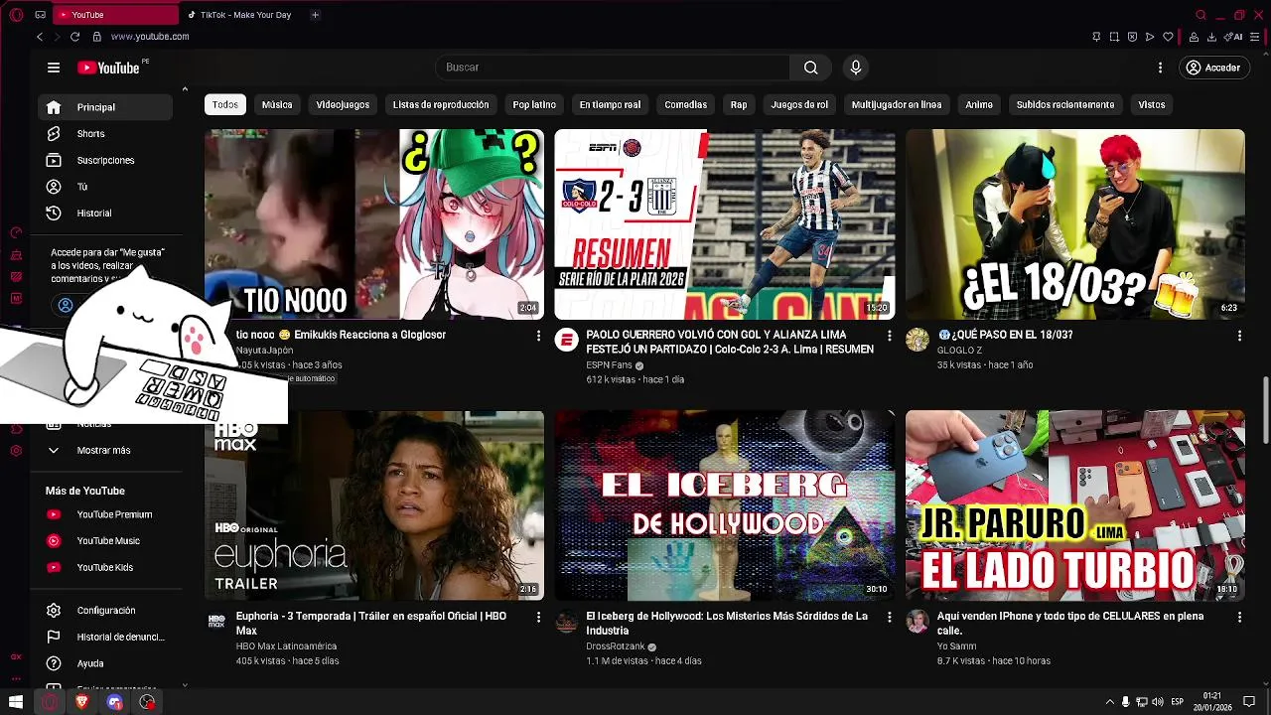1271x715 pixels.
Task: Open GX Control speedometer in Opera sidebar
Action: [x=16, y=232]
